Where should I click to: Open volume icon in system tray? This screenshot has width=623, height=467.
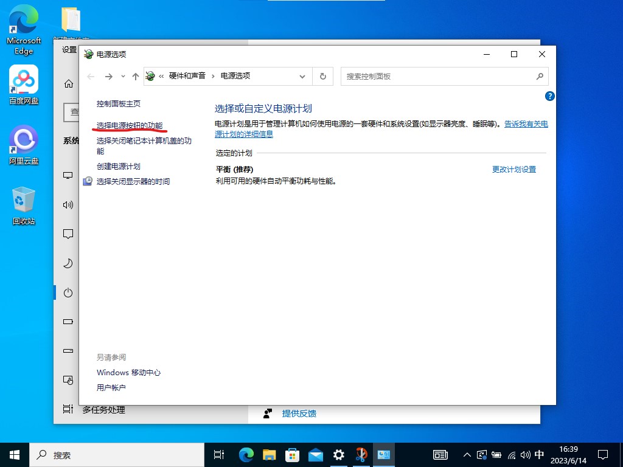click(525, 455)
